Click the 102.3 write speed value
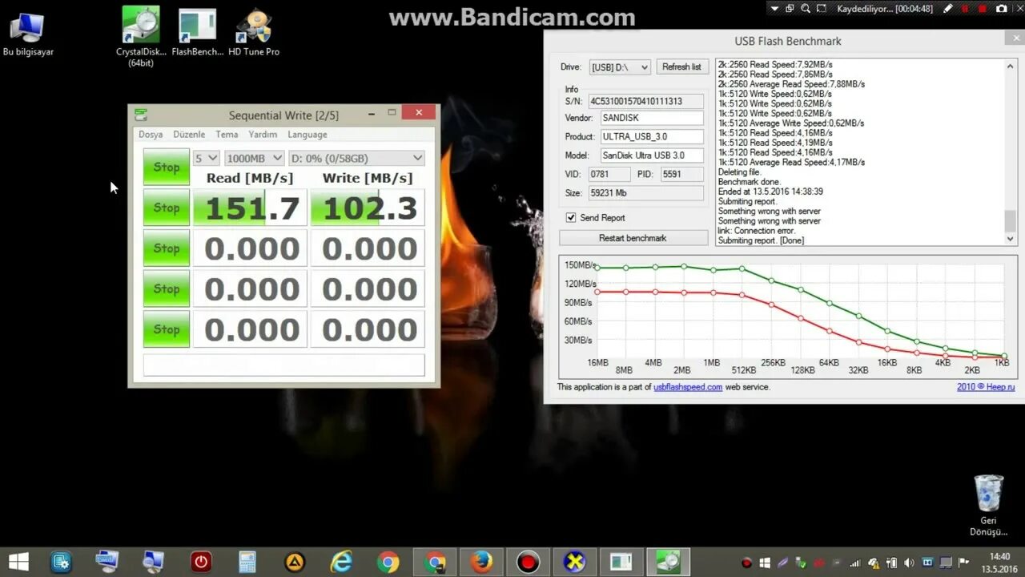1025x577 pixels. 368,208
